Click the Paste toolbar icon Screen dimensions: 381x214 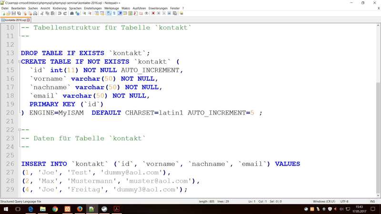pyautogui.click(x=52, y=13)
